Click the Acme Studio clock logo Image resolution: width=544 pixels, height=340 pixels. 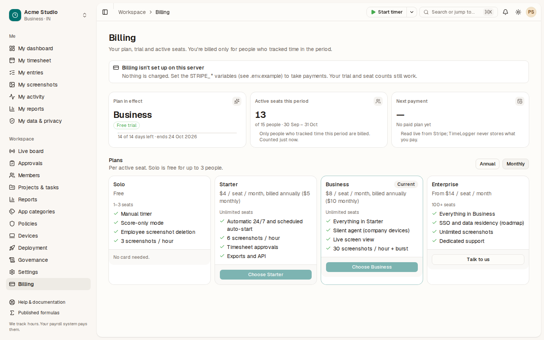[15, 15]
